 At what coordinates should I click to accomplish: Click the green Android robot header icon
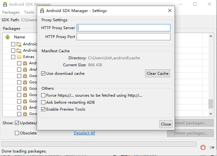click(8, 37)
